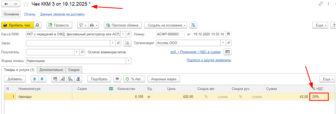336x114 pixels.
Task: Click the Акцизные марки button
Action: (164, 79)
